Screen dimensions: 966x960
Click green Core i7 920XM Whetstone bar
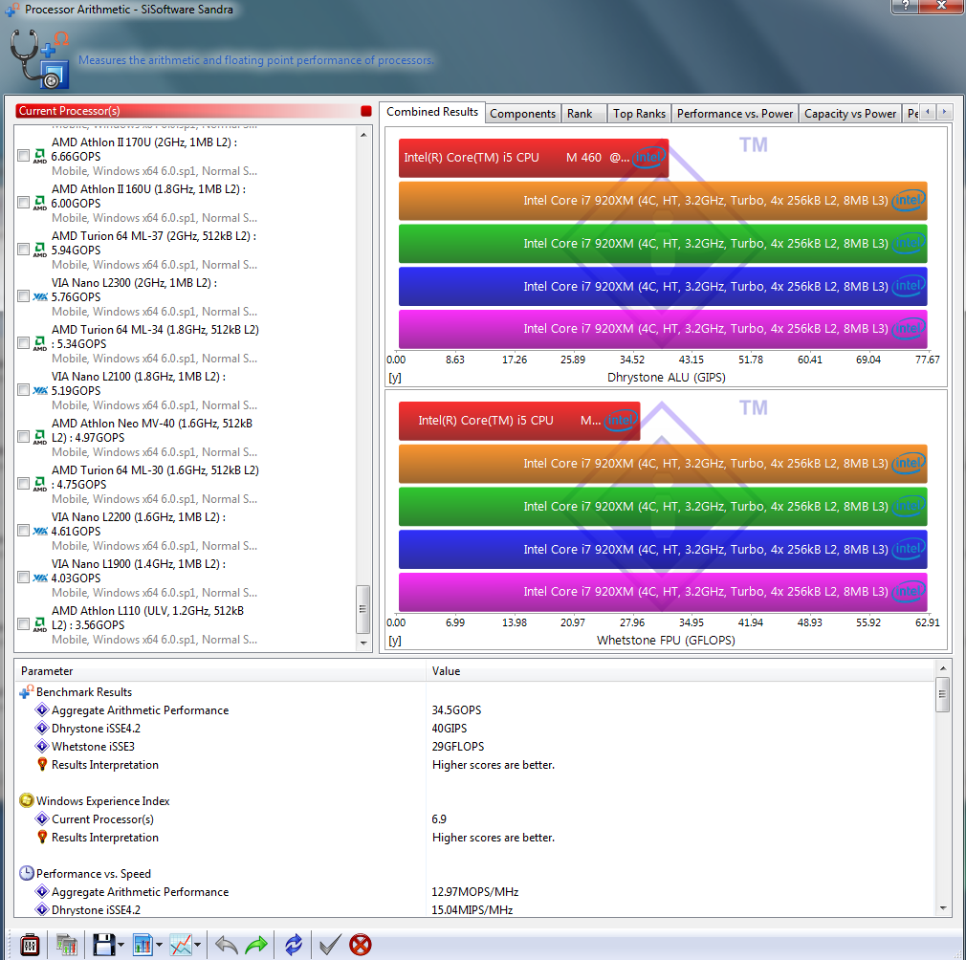[x=663, y=506]
